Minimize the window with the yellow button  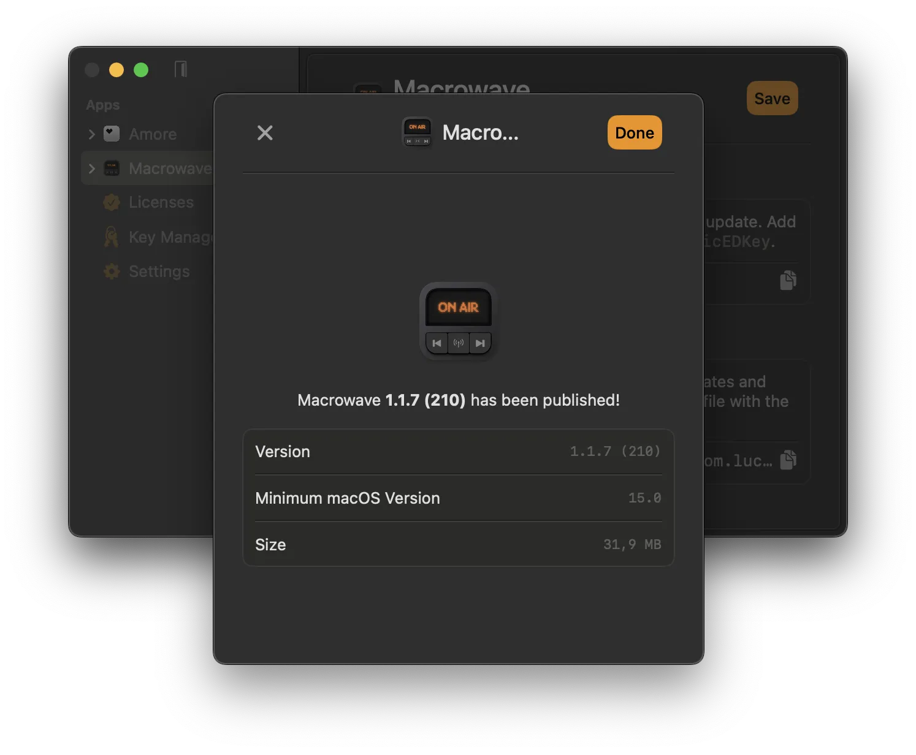[x=116, y=70]
